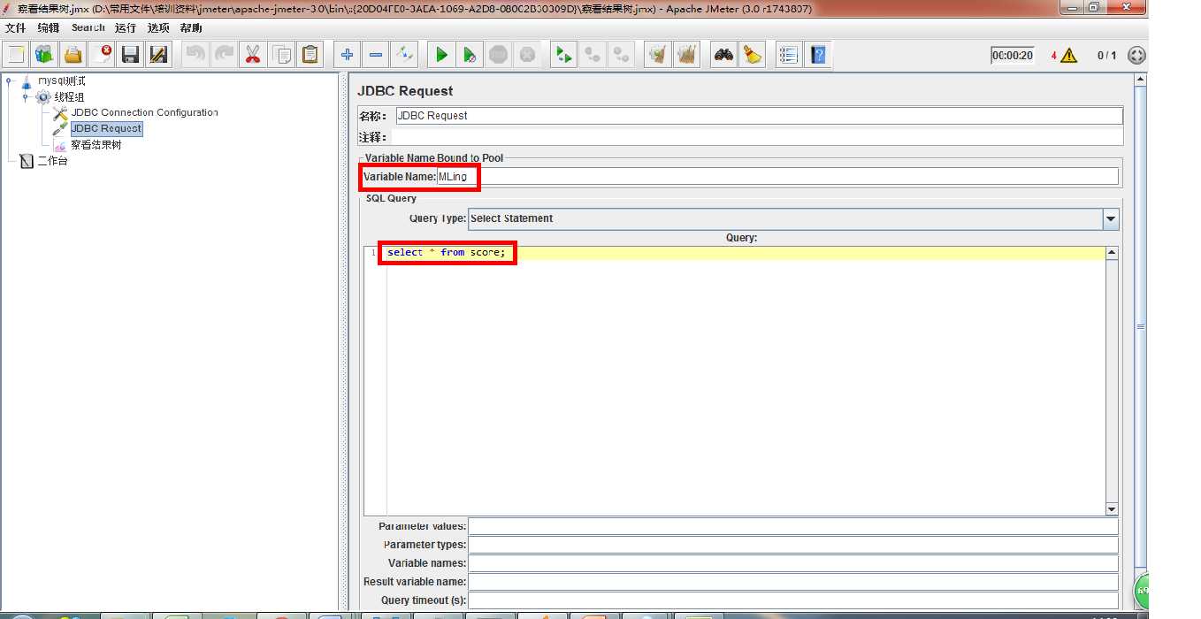Click the Undo arrow in the toolbar

point(195,55)
